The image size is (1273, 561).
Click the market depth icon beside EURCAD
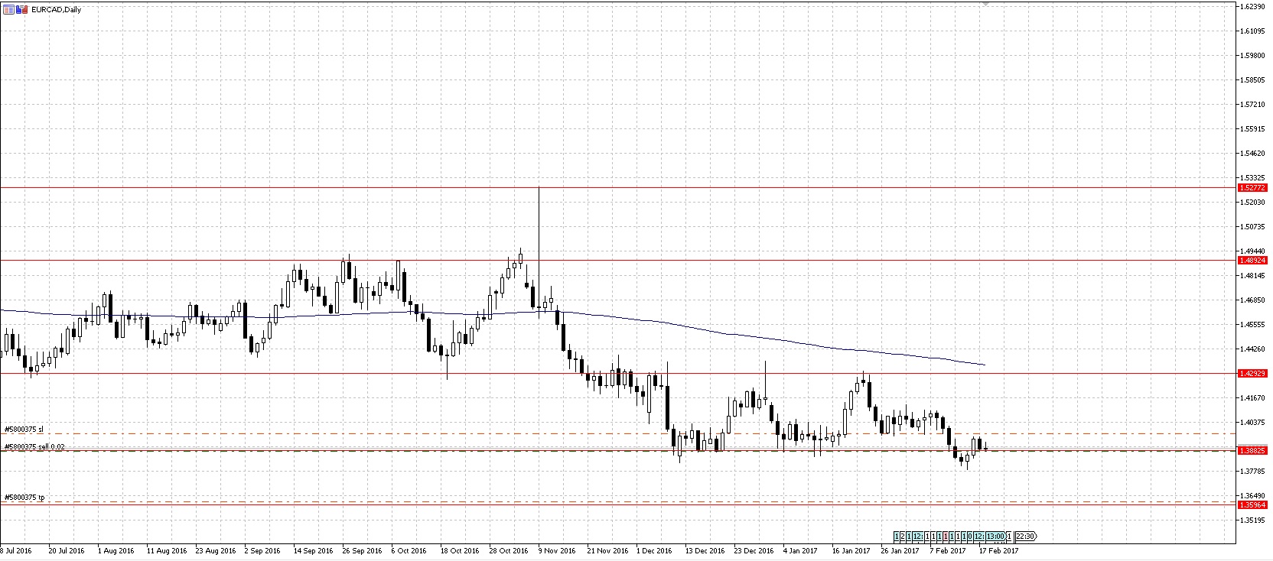8,10
